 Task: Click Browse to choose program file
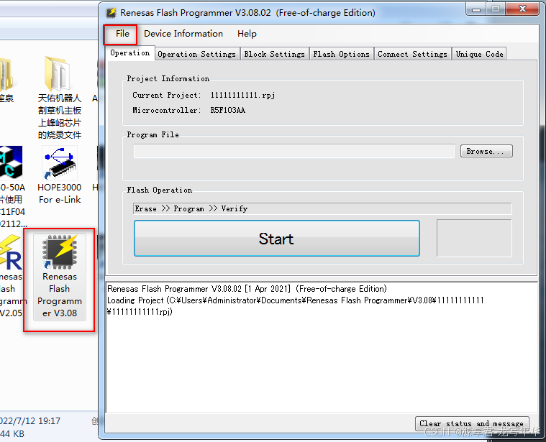(486, 151)
